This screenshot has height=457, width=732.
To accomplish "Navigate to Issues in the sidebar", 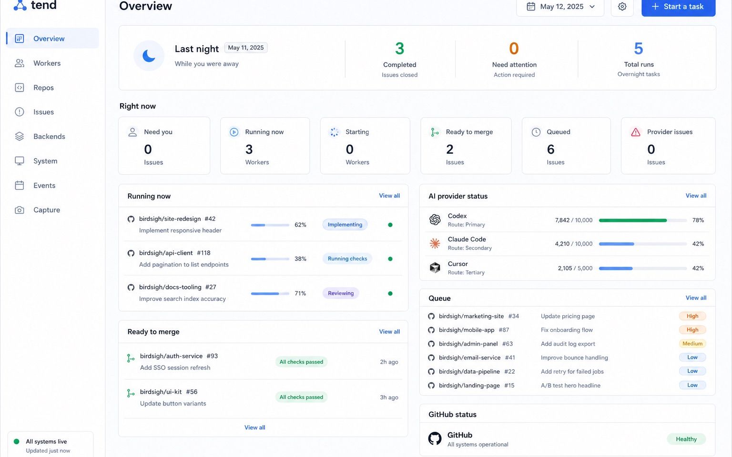I will [x=52, y=112].
